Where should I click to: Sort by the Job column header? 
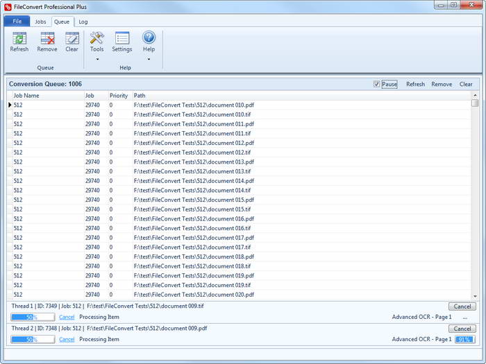coord(96,96)
